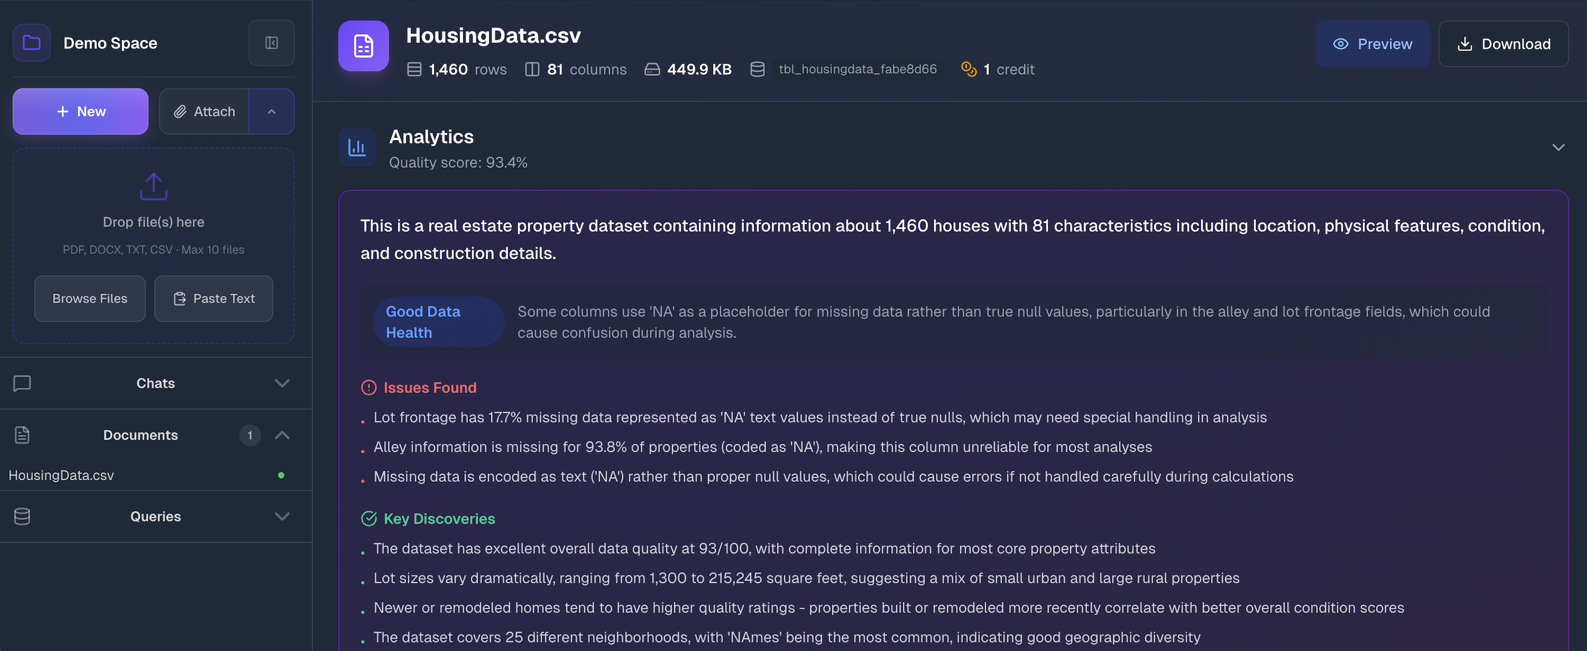Click the HousingData.csv file icon

(363, 46)
